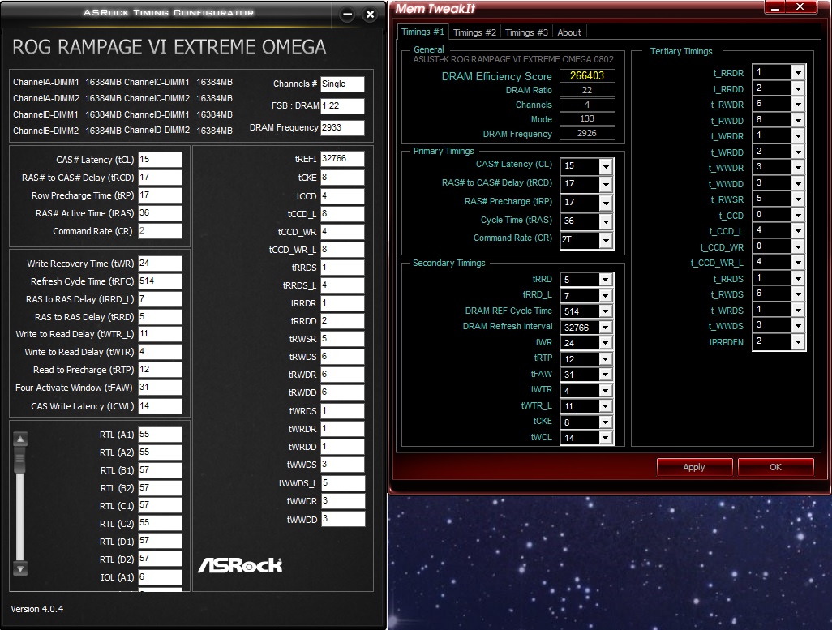The height and width of the screenshot is (630, 832).
Task: Click the RTL (A1) value field
Action: (x=160, y=435)
